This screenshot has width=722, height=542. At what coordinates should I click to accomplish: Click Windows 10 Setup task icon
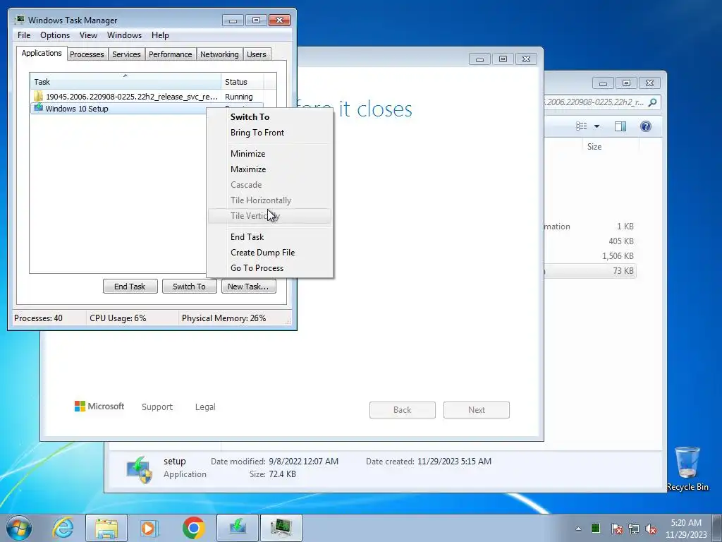pos(38,108)
